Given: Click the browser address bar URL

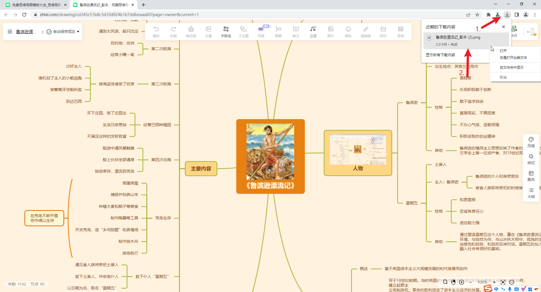Looking at the screenshot, I should 119,15.
